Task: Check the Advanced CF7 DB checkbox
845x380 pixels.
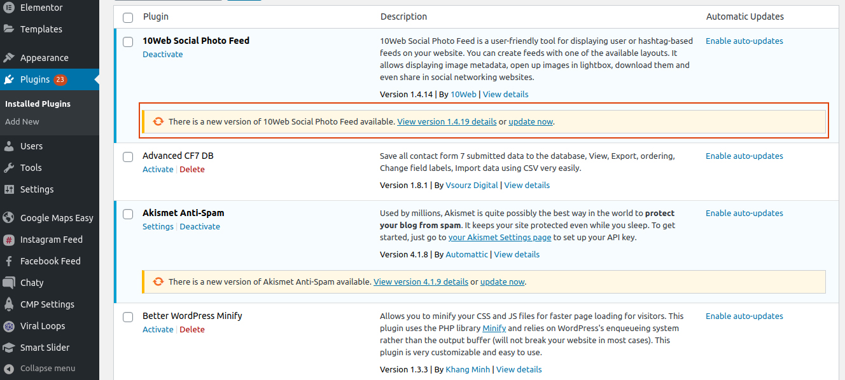Action: (x=128, y=157)
